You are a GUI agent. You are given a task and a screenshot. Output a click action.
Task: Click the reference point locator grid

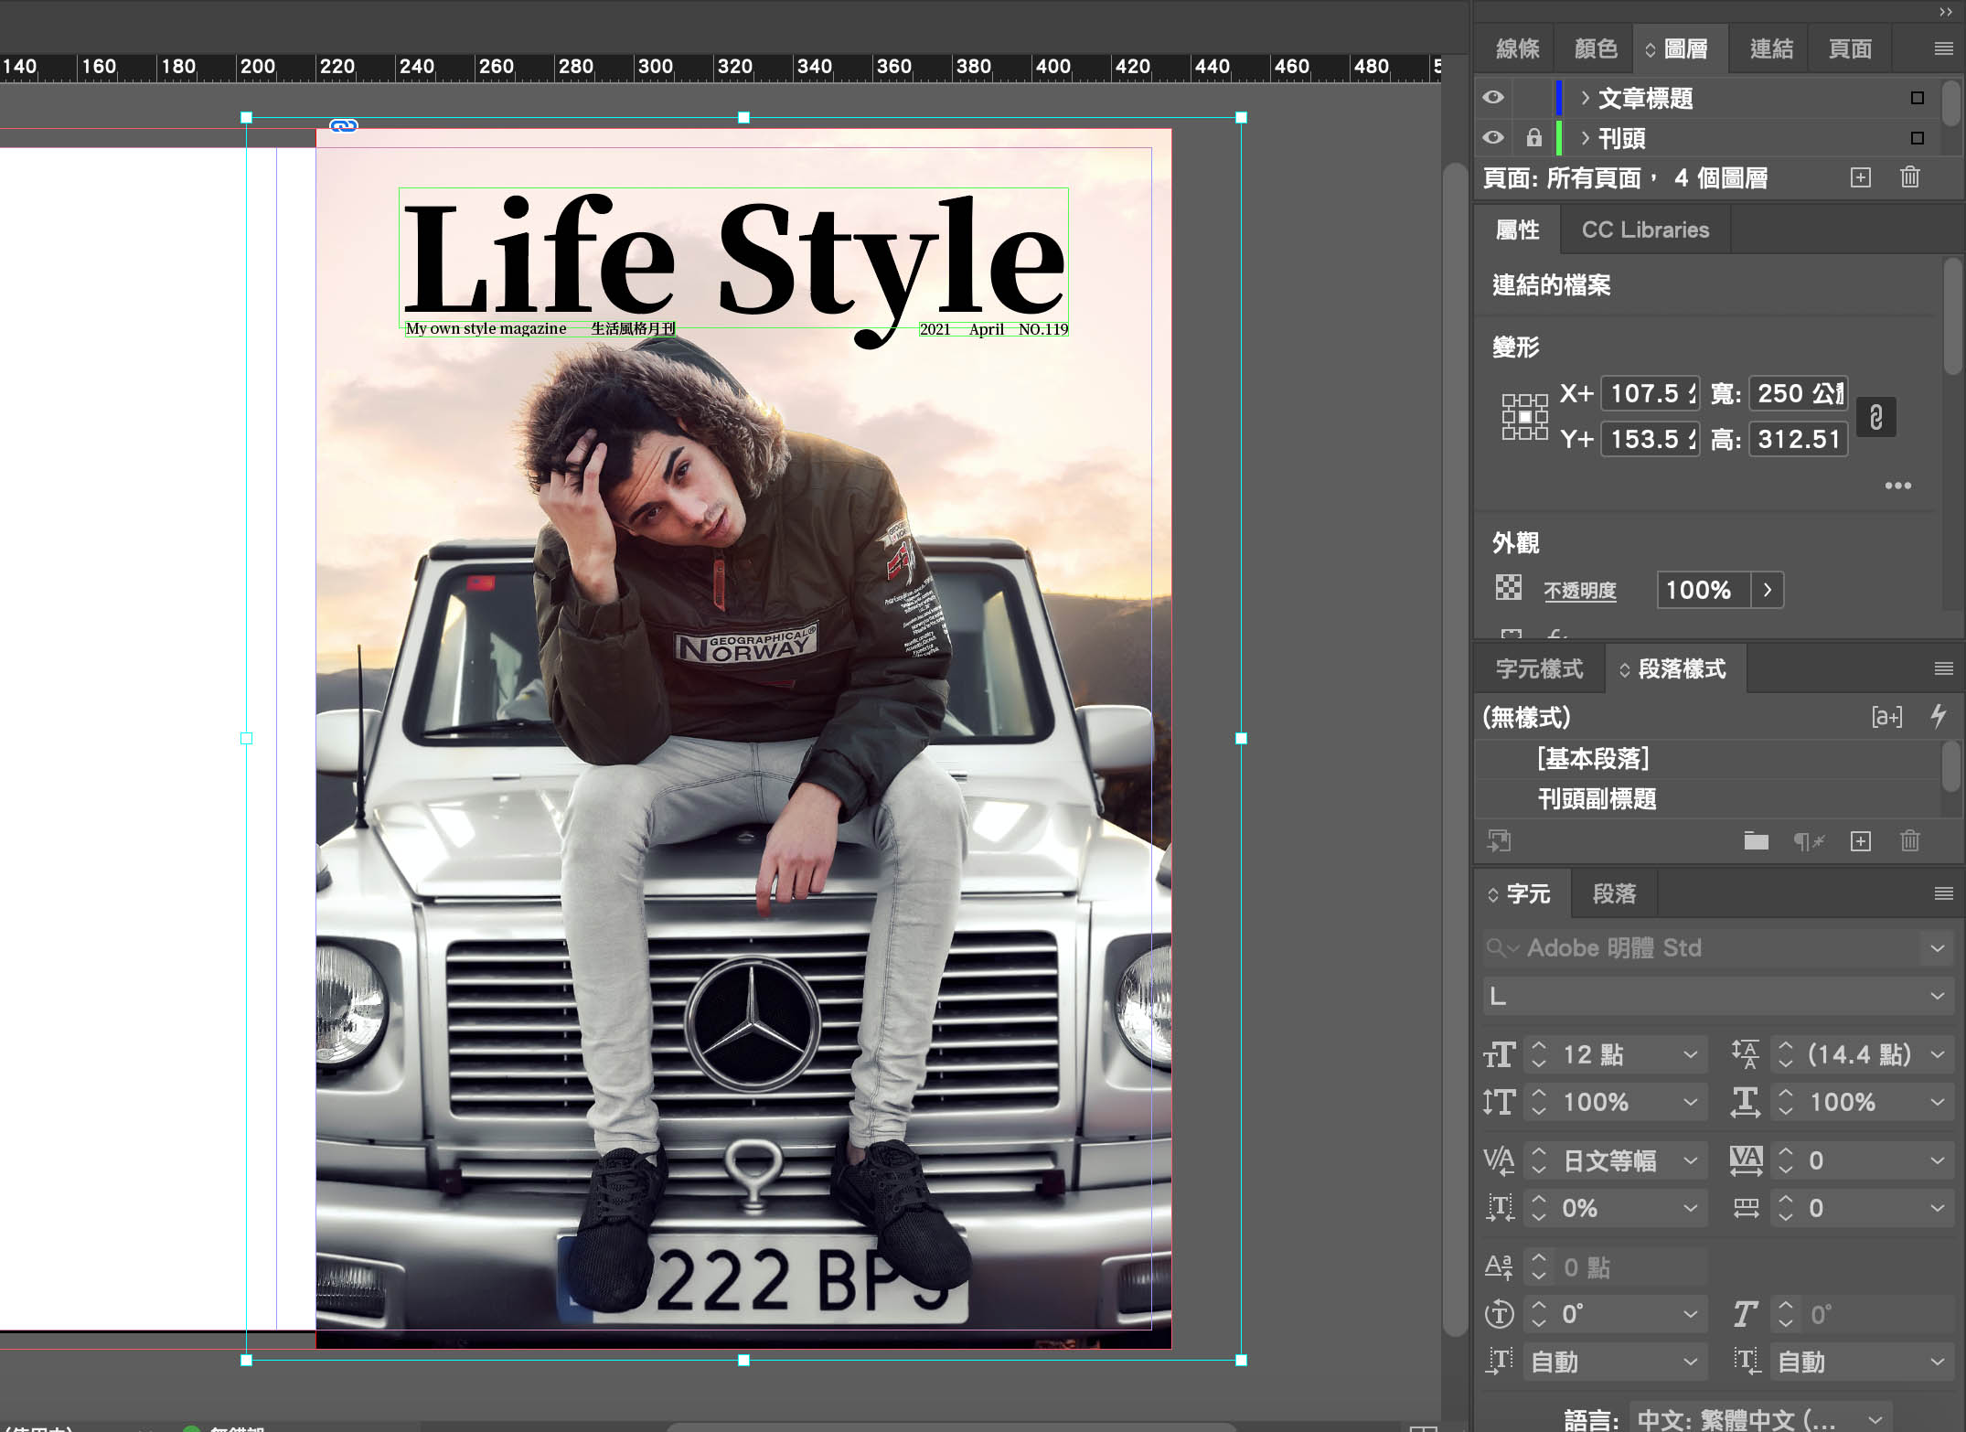(x=1524, y=417)
